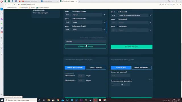Viewport: 182px width, 102px height.
Task: Edit the 'Разблокировать с' minutes field
Action: pyautogui.click(x=81, y=80)
